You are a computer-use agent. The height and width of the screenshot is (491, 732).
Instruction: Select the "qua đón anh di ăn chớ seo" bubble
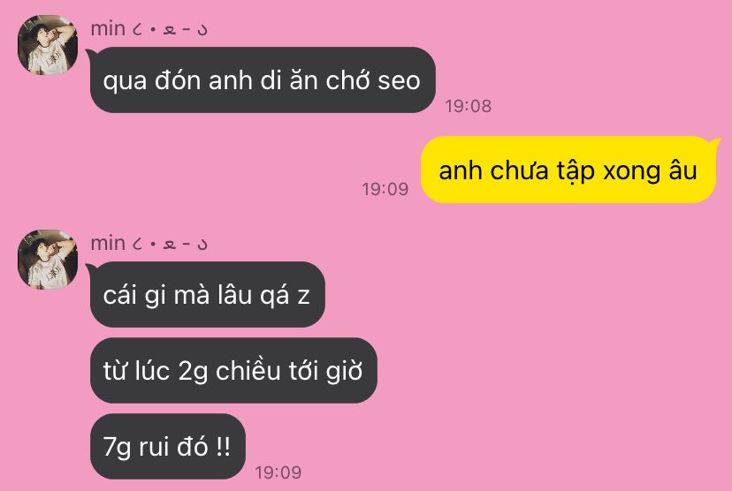(x=263, y=79)
